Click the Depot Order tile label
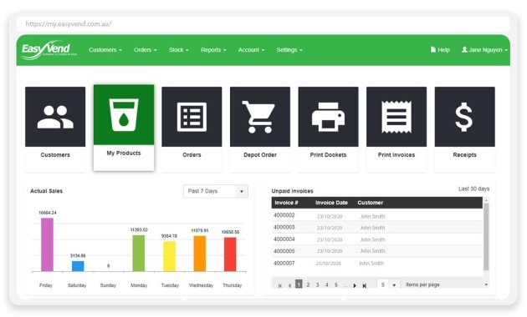 coord(260,155)
